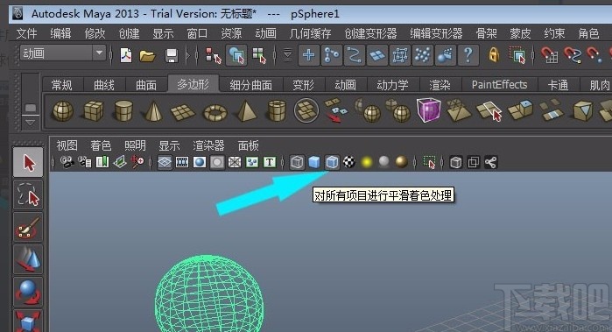Image resolution: width=612 pixels, height=332 pixels.
Task: Toggle textured checker sphere icon
Action: 349,162
